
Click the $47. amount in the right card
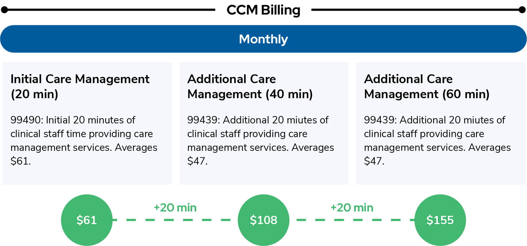point(374,161)
